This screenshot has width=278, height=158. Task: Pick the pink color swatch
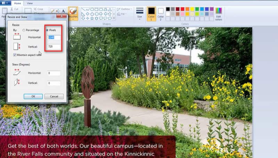(x=182, y=14)
